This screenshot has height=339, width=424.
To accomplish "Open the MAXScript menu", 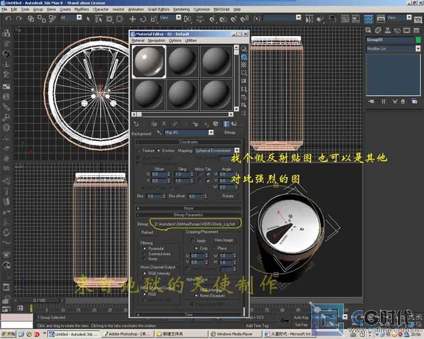I will click(x=221, y=9).
